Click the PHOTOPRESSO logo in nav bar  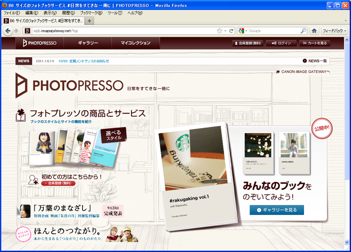click(40, 43)
